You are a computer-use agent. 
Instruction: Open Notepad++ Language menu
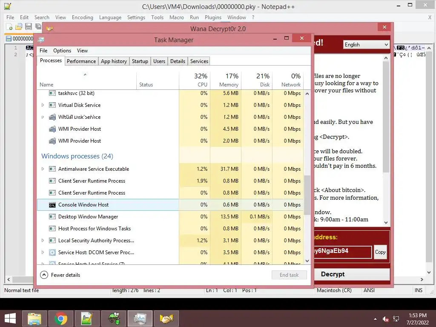point(110,17)
